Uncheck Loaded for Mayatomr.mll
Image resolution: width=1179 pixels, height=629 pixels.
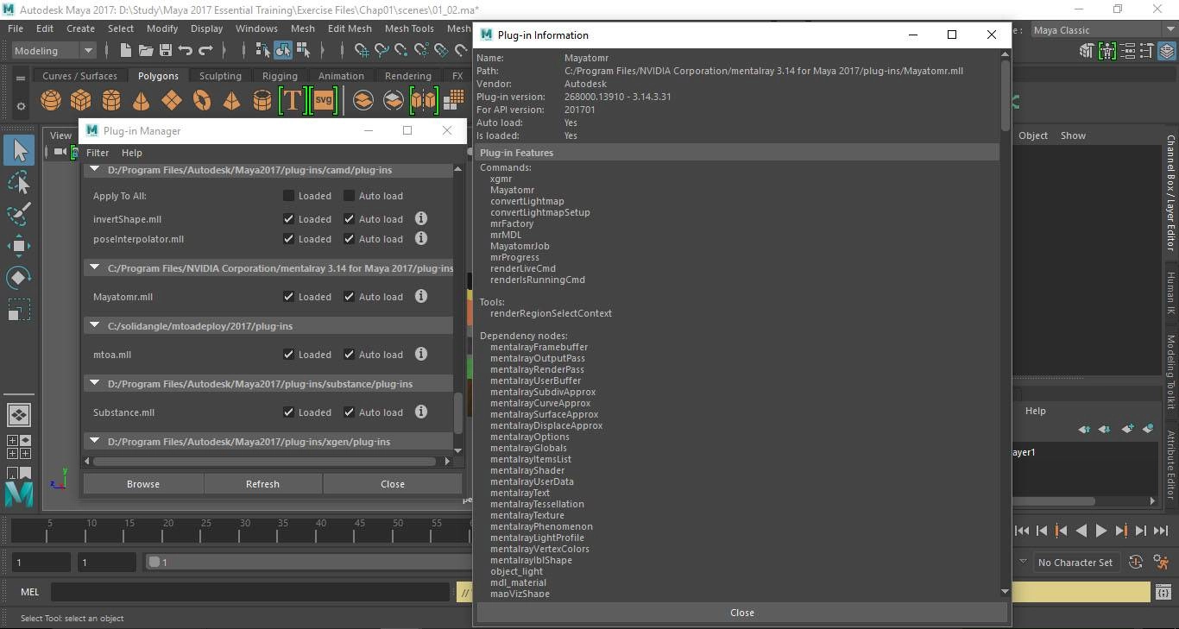[x=289, y=297]
